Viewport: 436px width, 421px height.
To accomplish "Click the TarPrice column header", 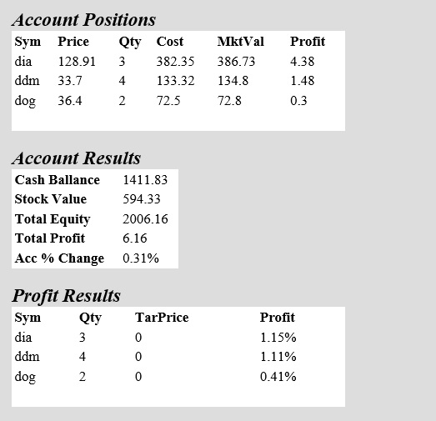I will coord(162,318).
